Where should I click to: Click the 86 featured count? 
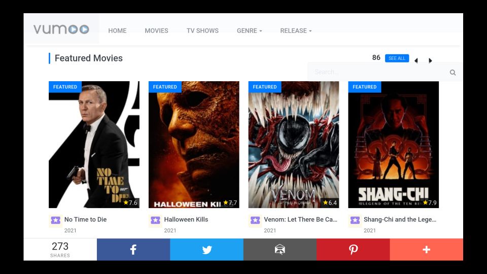coord(376,57)
